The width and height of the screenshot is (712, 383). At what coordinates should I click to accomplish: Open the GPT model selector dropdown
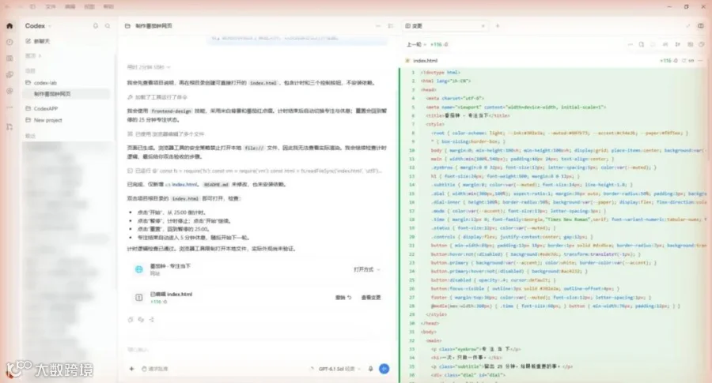point(339,369)
